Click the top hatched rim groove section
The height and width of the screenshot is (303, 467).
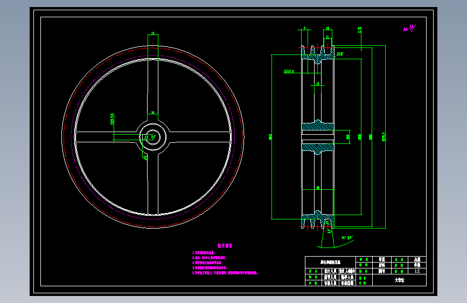pyautogui.click(x=318, y=55)
